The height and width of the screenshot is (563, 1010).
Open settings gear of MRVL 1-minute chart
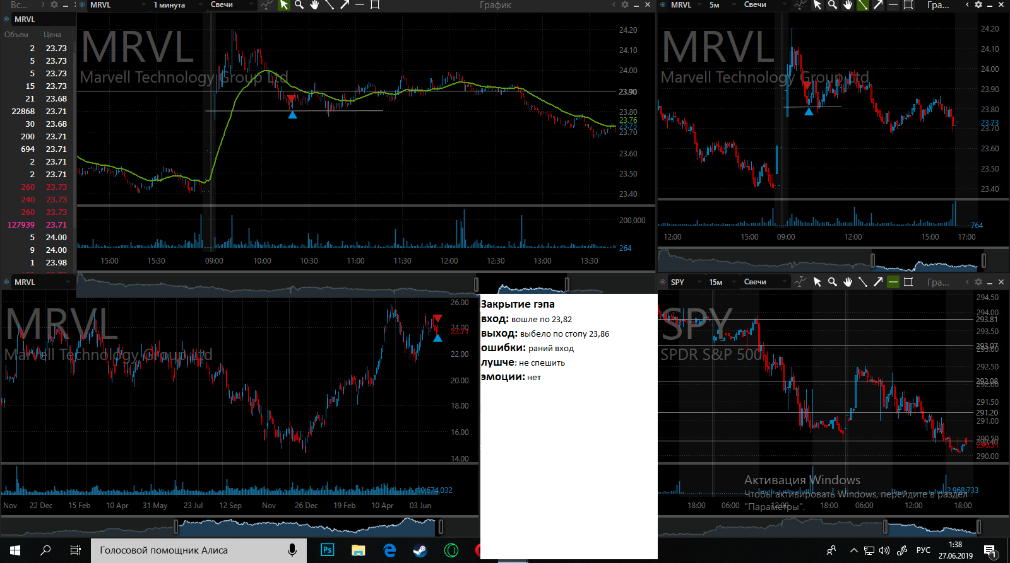click(625, 4)
